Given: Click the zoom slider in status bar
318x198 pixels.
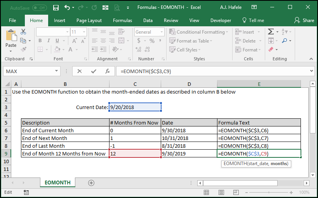Looking at the screenshot, I should (269, 192).
